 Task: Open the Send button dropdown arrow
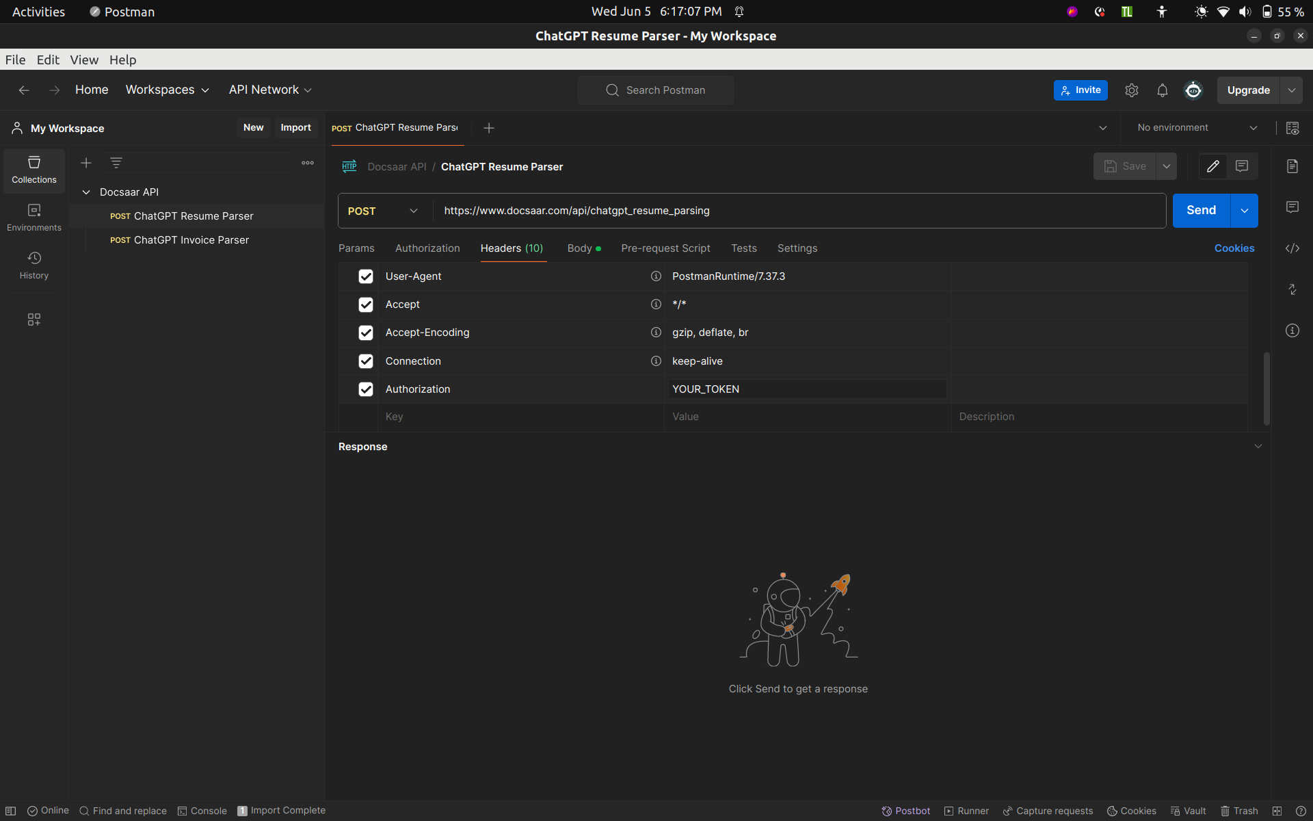(x=1245, y=211)
